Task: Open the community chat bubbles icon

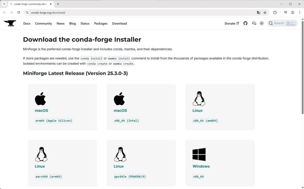Action: click(x=254, y=23)
